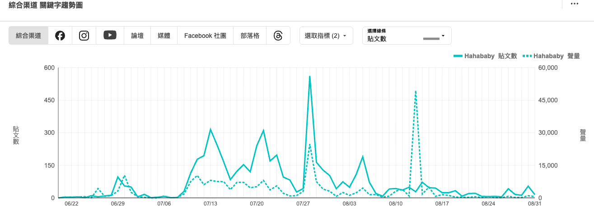This screenshot has height=215, width=594.
Task: Click the 07/13 peak of 貼文數 line
Action: pyautogui.click(x=210, y=129)
